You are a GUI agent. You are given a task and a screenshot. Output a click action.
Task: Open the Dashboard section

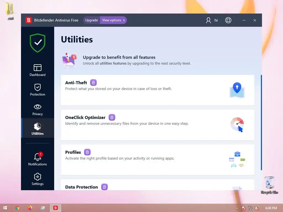(38, 70)
